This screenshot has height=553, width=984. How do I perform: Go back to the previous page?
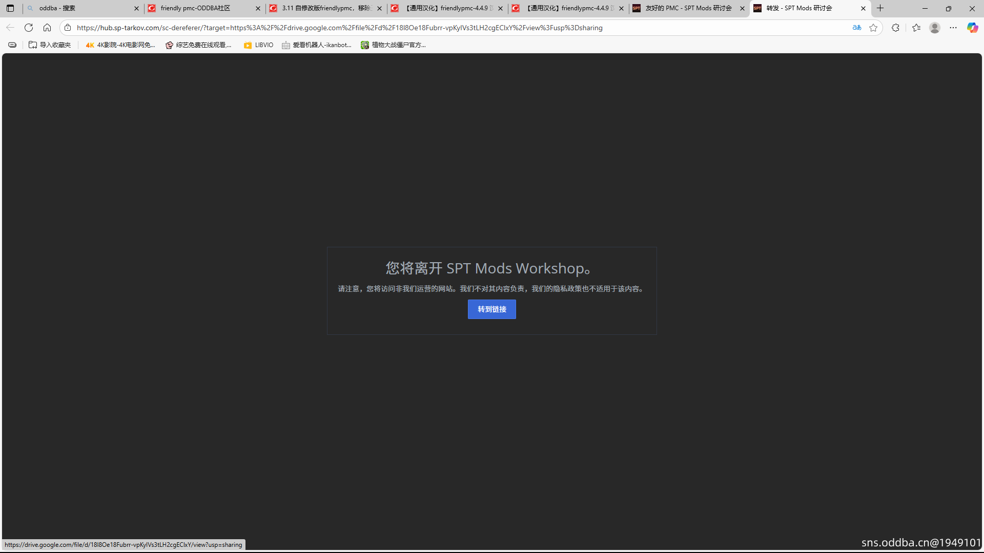(10, 28)
